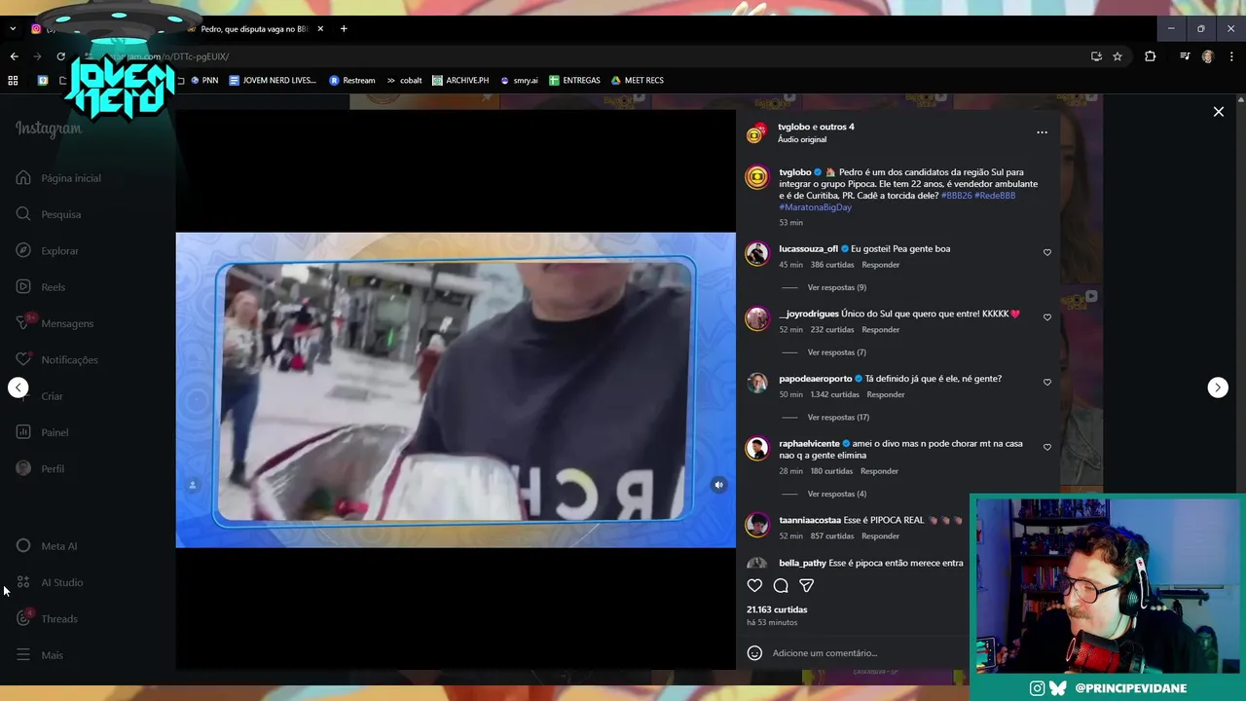Image resolution: width=1246 pixels, height=701 pixels.
Task: Expand Mais menu in sidebar
Action: [x=40, y=655]
